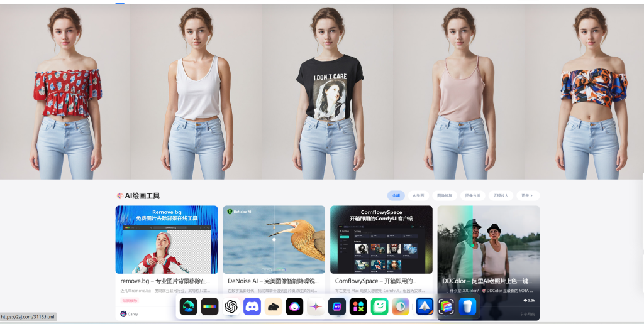Open the rabbit silhouette dock icon
This screenshot has width=644, height=324.
pos(274,306)
